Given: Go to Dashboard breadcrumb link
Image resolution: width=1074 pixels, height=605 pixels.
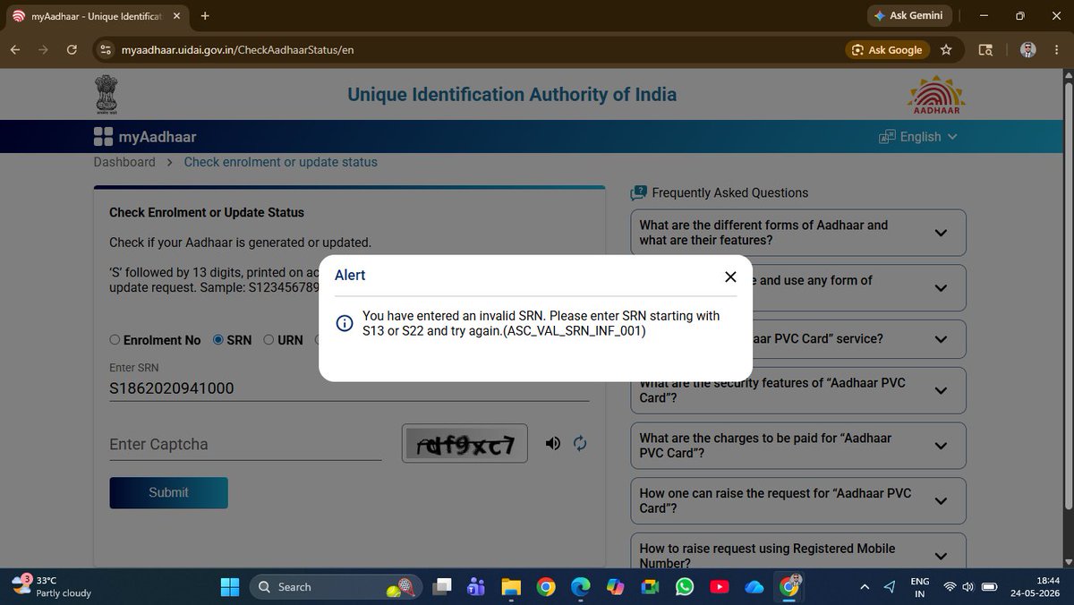Looking at the screenshot, I should [x=124, y=162].
